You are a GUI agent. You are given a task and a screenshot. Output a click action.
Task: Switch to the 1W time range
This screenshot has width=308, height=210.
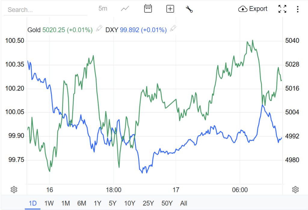tap(49, 203)
